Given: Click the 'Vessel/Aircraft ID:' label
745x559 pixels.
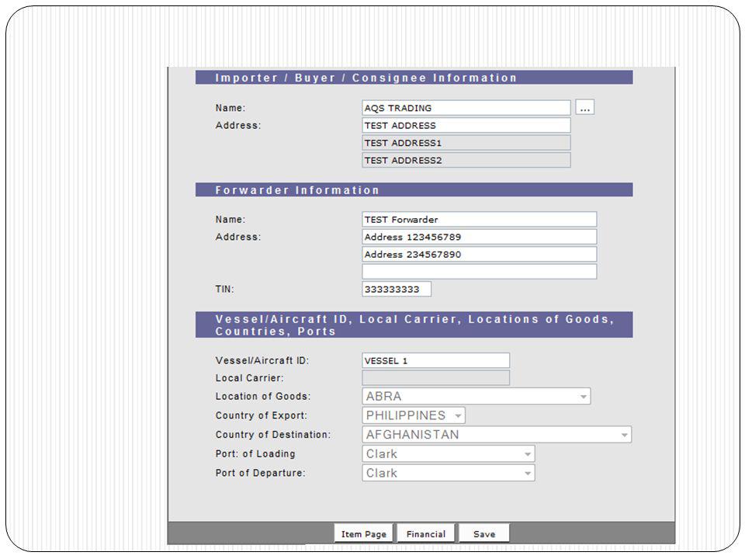Looking at the screenshot, I should pos(262,360).
